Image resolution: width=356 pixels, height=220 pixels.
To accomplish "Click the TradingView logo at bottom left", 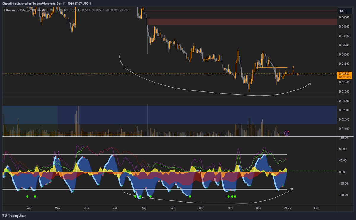I will click(x=14, y=216).
